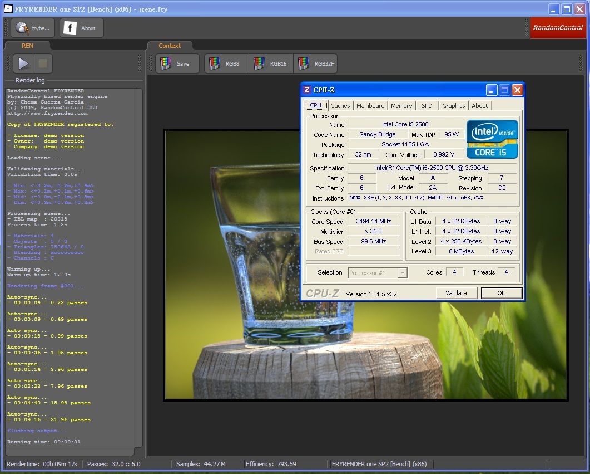This screenshot has width=590, height=474.
Task: Switch to CPU-Z About tab
Action: tap(480, 106)
